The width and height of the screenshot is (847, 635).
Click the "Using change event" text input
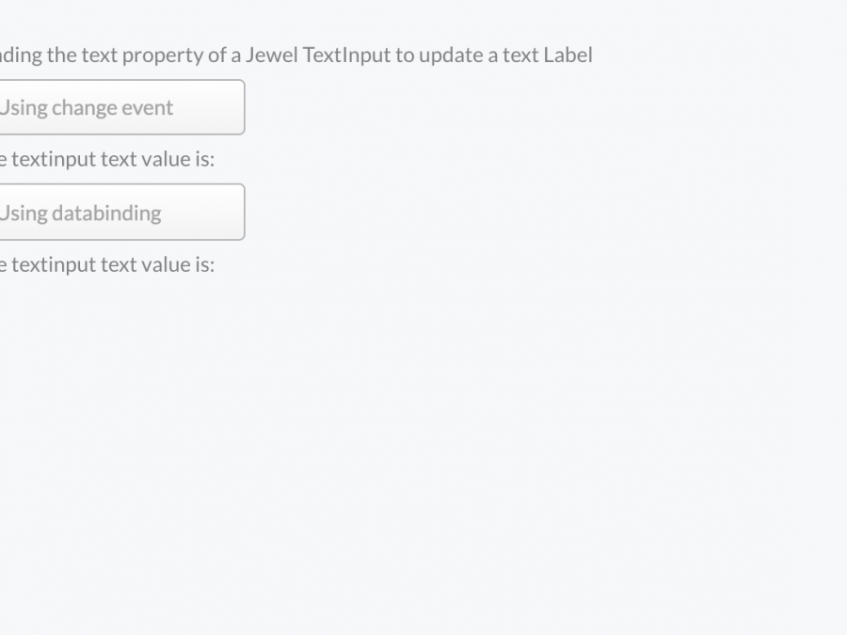coord(120,107)
